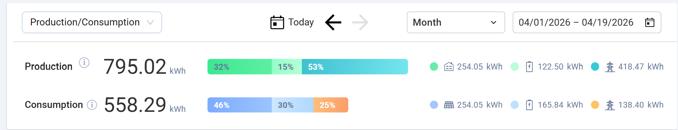
Task: Click the 25% orange consumption bar segment
Action: coord(331,105)
